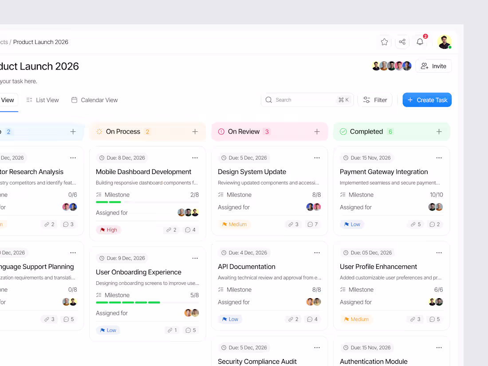Screen dimensions: 488x366
Task: Click Low priority tag on API Documentation
Action: click(x=230, y=319)
